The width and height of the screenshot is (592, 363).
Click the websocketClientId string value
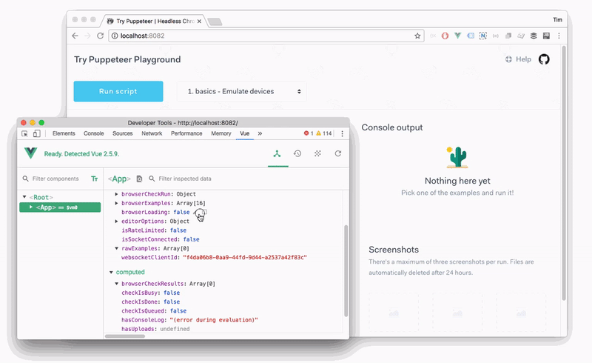[245, 258]
